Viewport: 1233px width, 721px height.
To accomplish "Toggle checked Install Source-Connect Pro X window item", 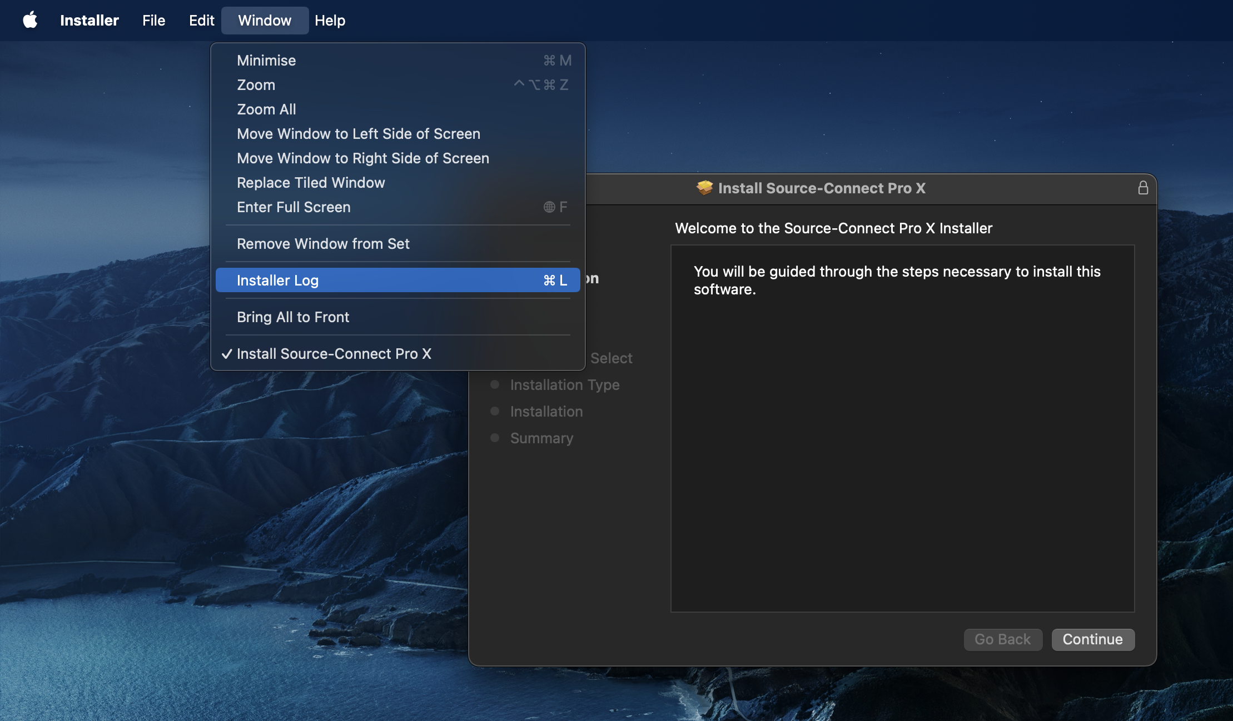I will click(x=397, y=353).
